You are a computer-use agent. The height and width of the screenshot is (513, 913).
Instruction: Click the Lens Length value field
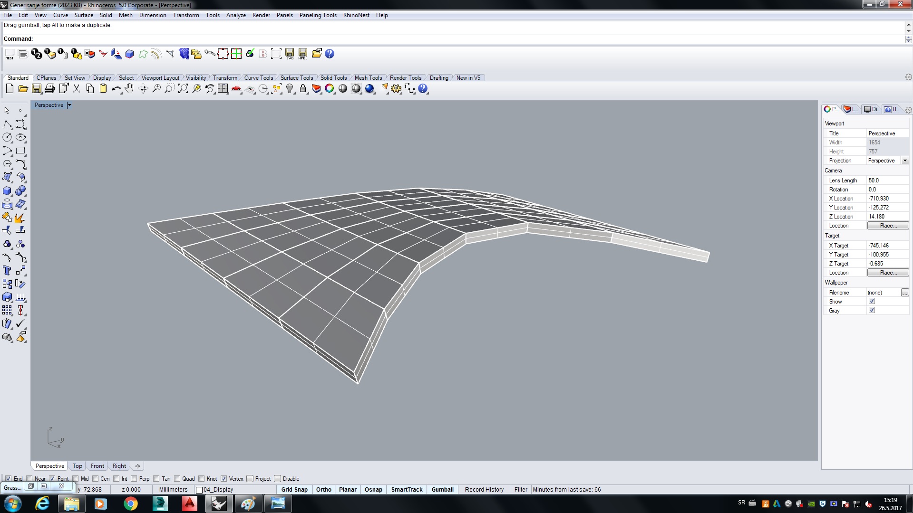pos(887,180)
